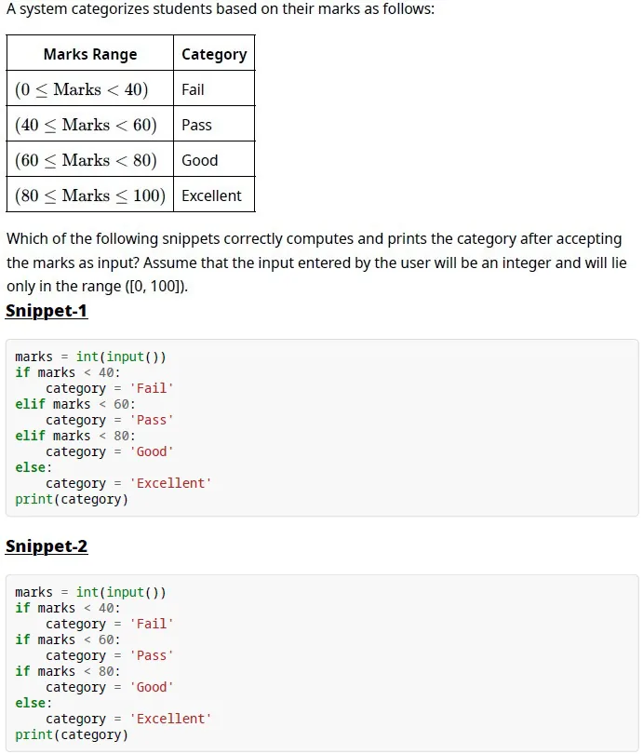Click 'elif marks < 80:' line in Snippet-1
643x754 pixels.
(x=75, y=436)
